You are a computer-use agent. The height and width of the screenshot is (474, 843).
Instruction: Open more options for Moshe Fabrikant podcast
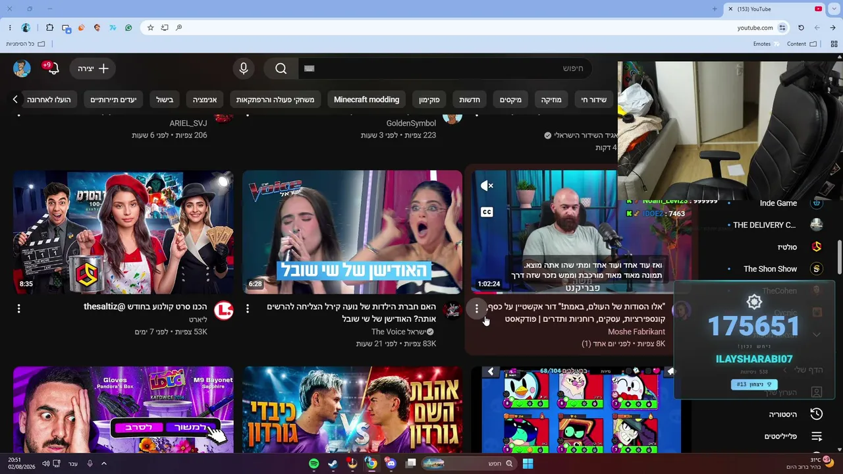click(x=477, y=308)
